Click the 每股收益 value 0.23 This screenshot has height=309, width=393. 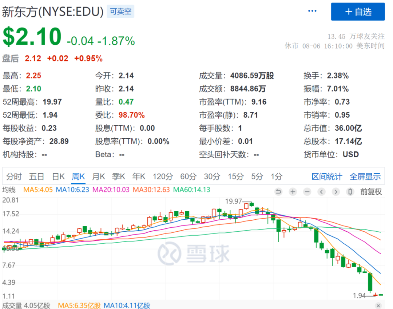(49, 128)
